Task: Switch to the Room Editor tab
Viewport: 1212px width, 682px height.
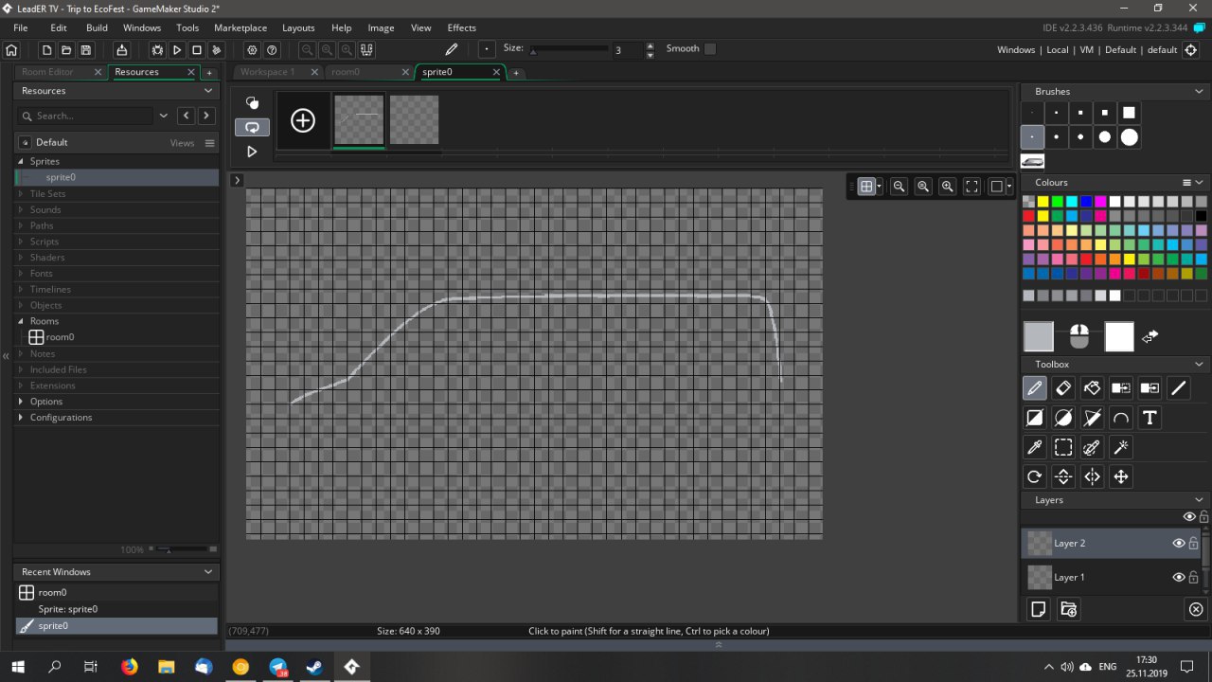Action: 47,72
